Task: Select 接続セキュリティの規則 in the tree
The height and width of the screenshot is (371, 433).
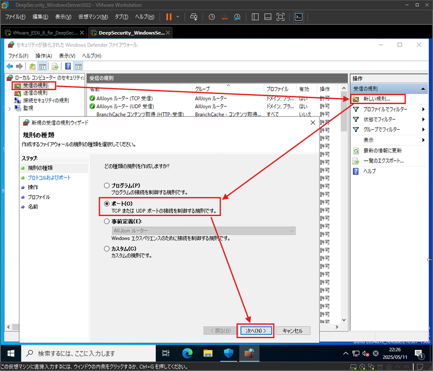Action: tap(46, 101)
